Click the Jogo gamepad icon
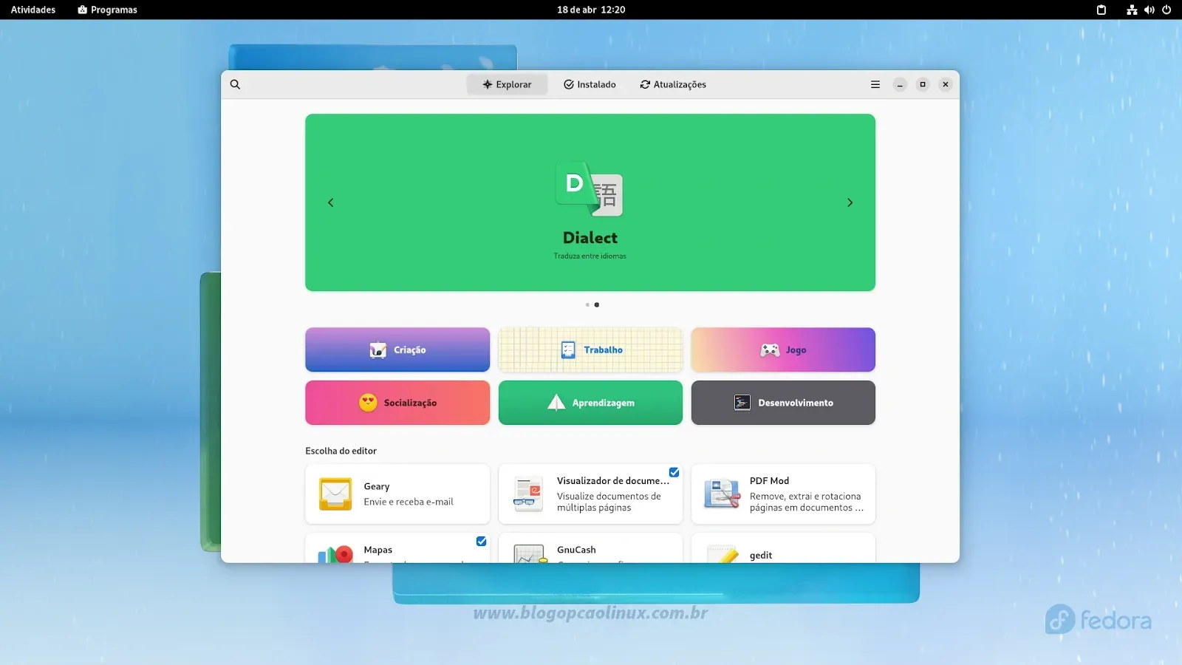 click(x=770, y=349)
